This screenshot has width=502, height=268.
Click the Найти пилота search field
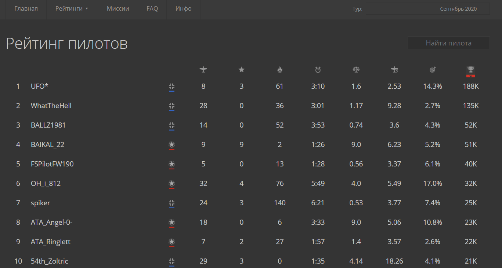click(x=448, y=43)
